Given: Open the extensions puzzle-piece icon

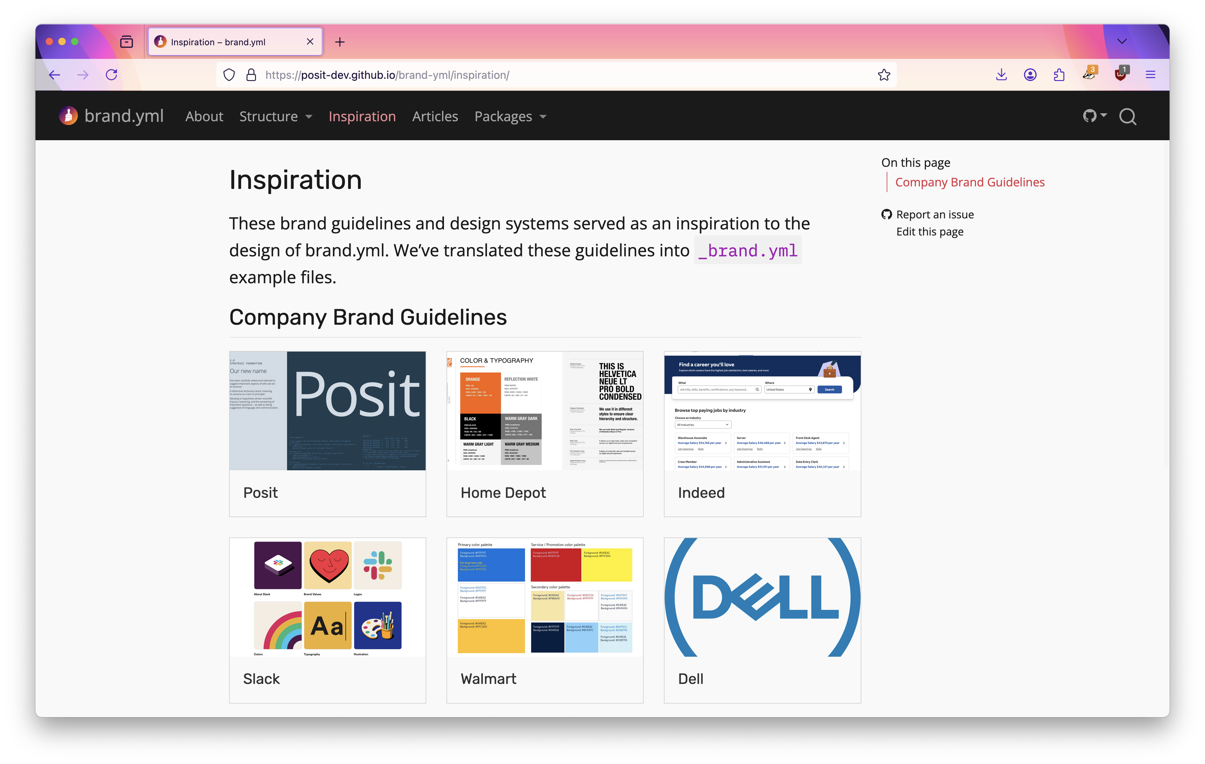Looking at the screenshot, I should (x=1059, y=75).
